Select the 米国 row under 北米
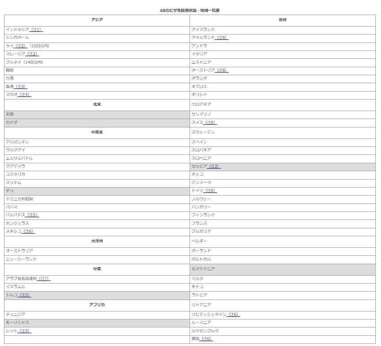The image size is (381, 346). tap(97, 115)
